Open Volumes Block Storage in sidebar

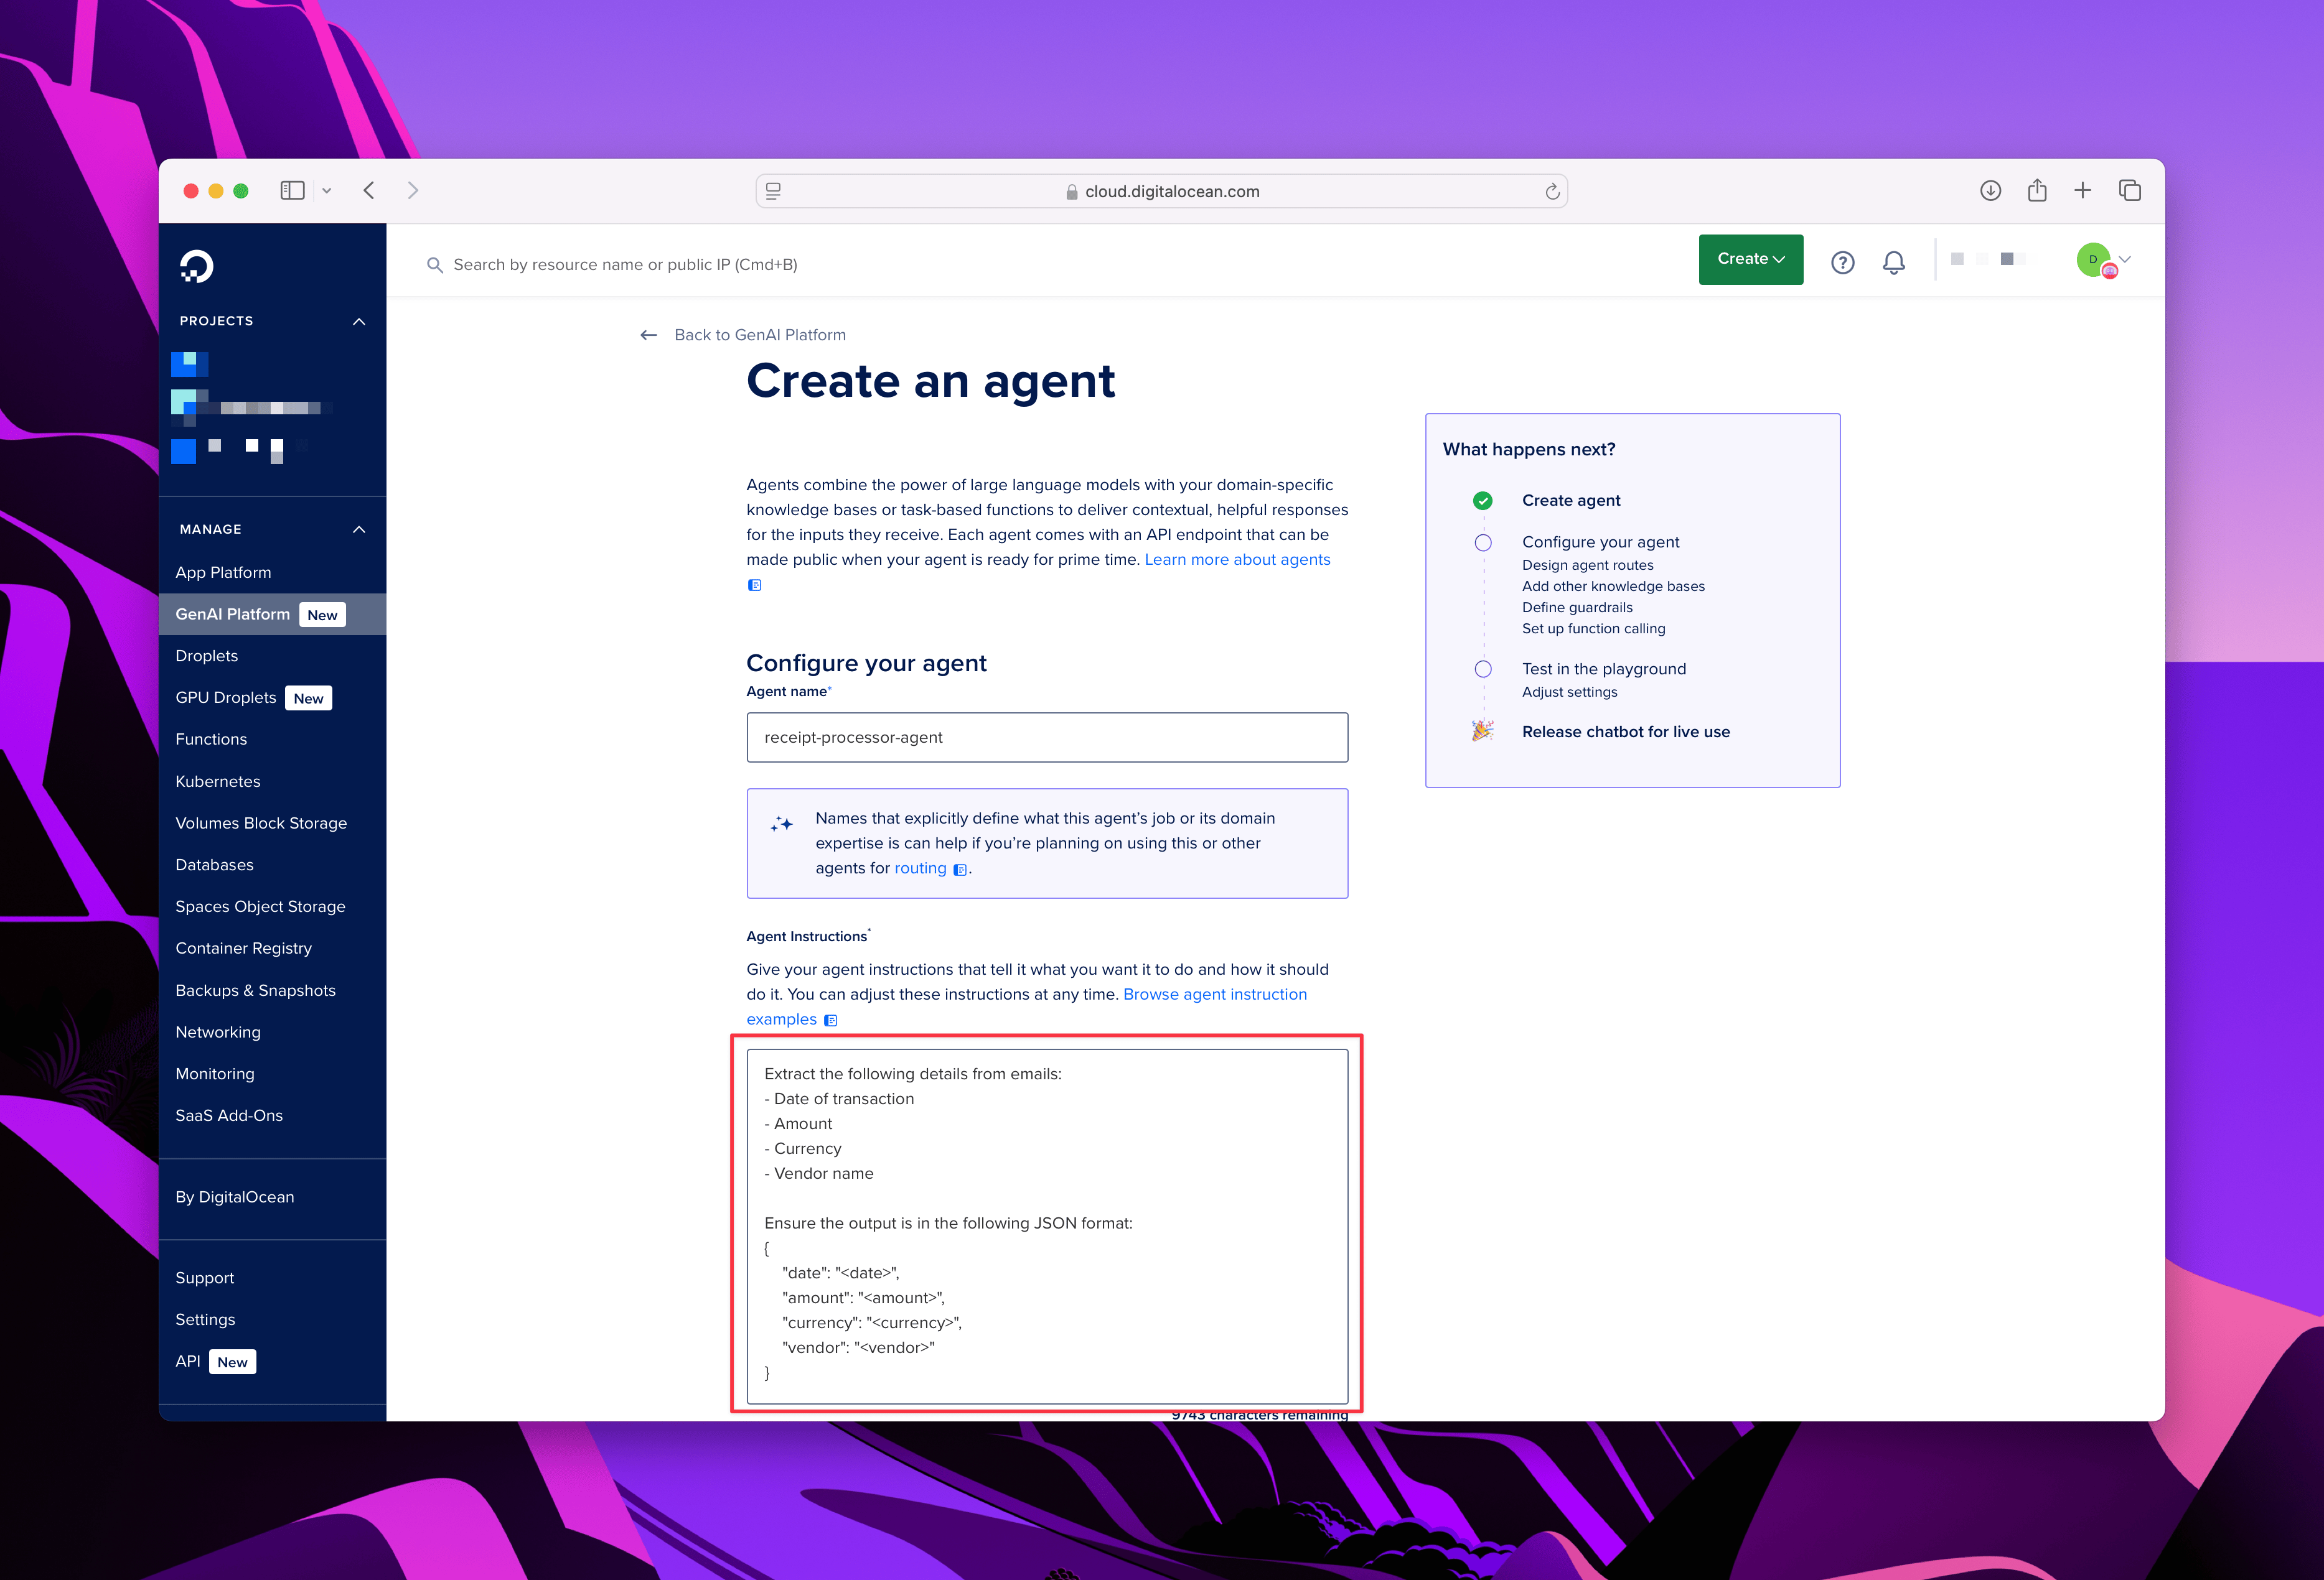tap(261, 824)
